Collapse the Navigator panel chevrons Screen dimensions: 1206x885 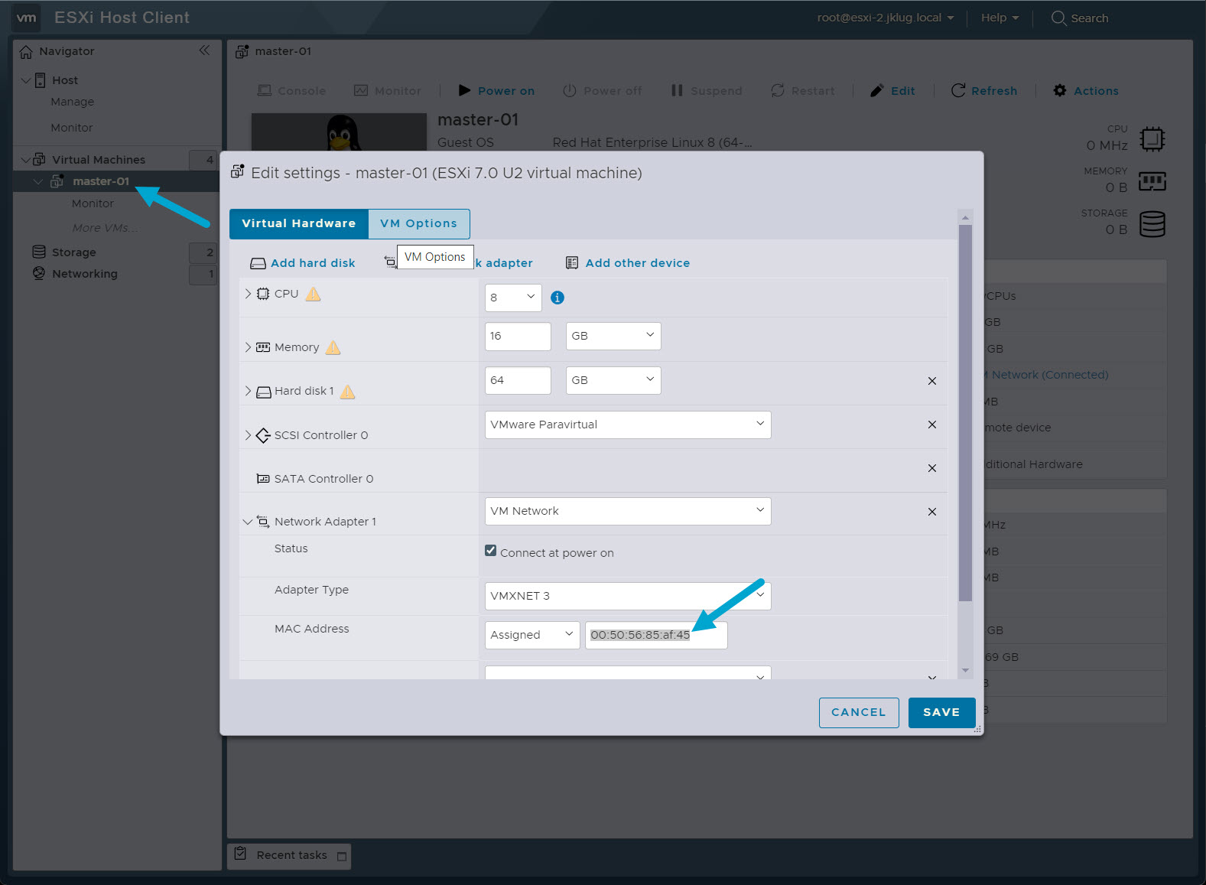[x=204, y=50]
